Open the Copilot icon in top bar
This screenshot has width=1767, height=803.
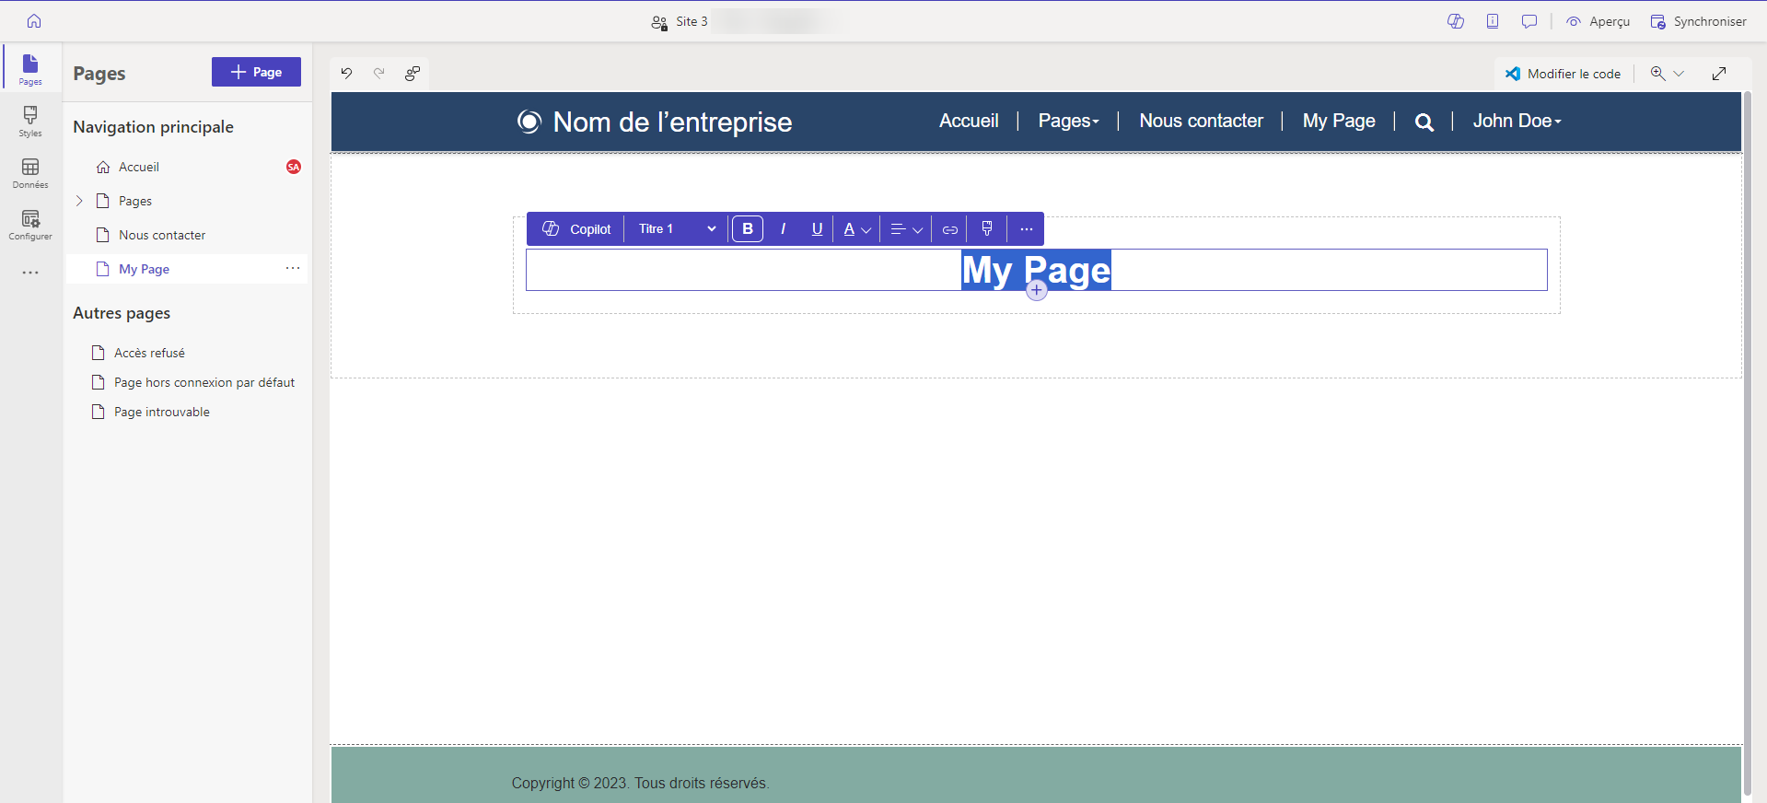tap(1456, 21)
